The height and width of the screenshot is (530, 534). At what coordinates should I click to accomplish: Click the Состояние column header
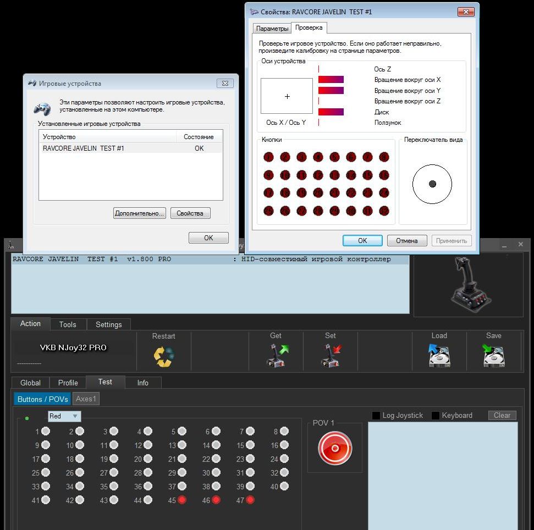(199, 137)
